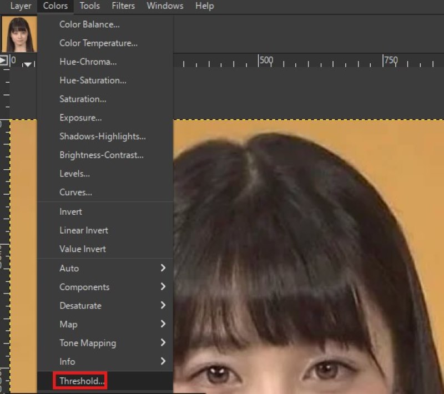Open the Saturation... dialog

pyautogui.click(x=105, y=99)
